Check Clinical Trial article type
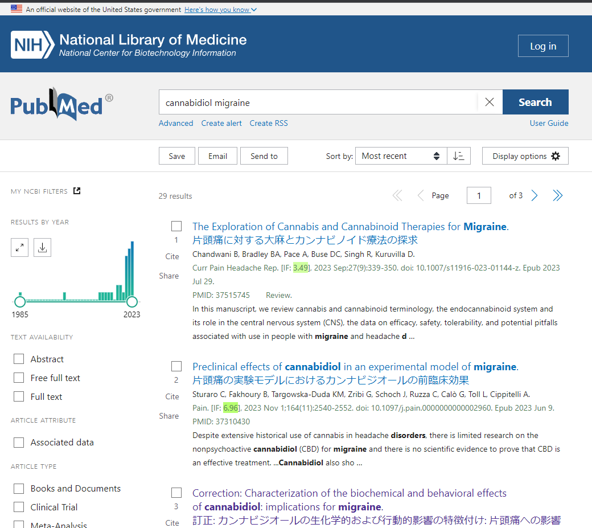Screen dimensions: 592x528 (18, 507)
